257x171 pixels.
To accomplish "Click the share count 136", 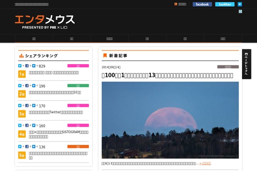I will [x=42, y=147].
